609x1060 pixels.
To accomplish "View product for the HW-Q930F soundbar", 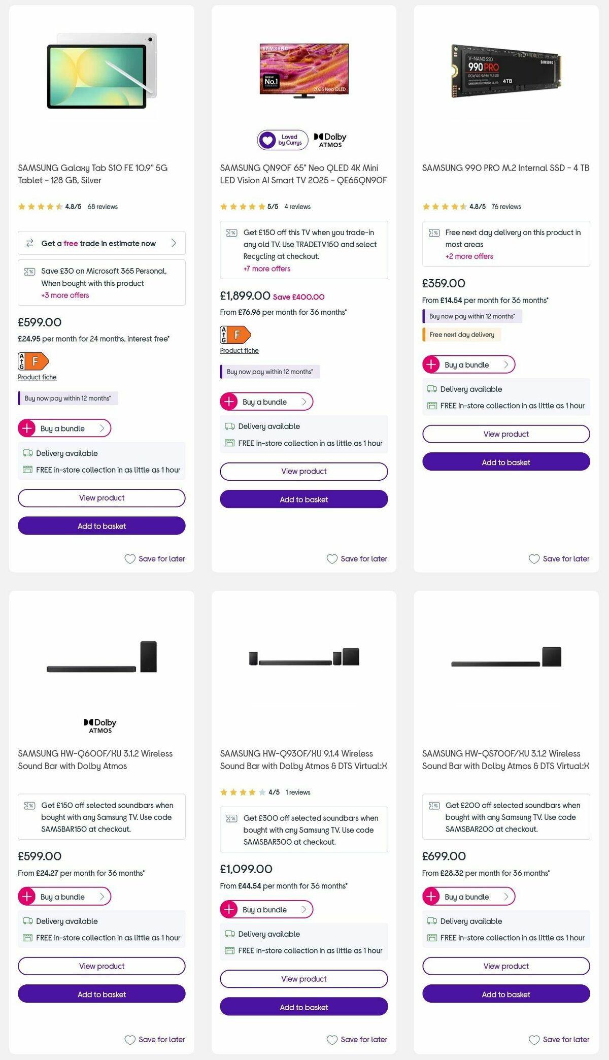I will [303, 979].
